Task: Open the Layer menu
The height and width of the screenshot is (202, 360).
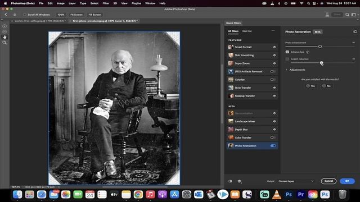Action: [x=72, y=3]
